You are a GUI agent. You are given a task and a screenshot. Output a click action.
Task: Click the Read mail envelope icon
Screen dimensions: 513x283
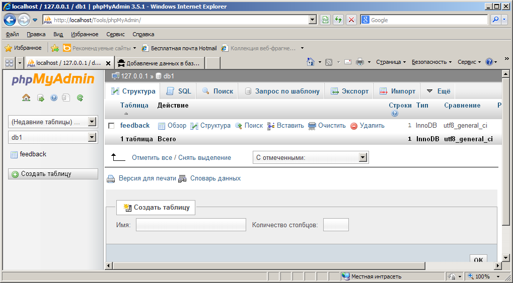(x=348, y=62)
